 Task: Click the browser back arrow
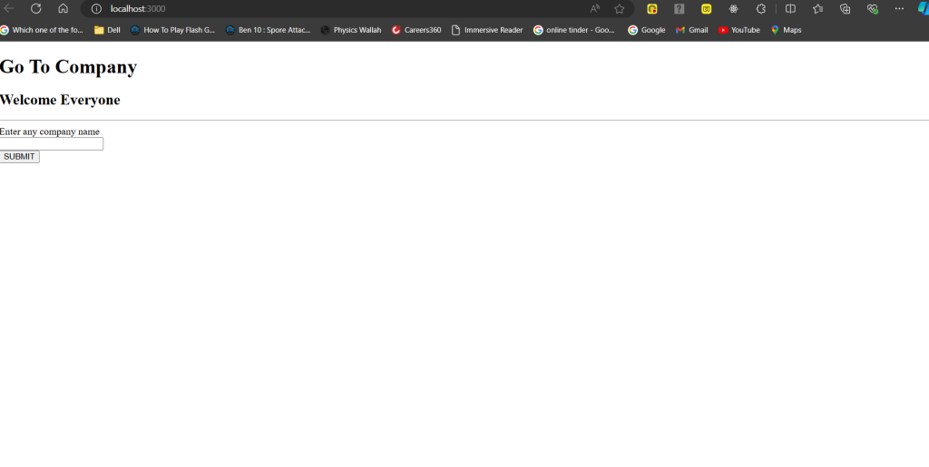click(8, 8)
